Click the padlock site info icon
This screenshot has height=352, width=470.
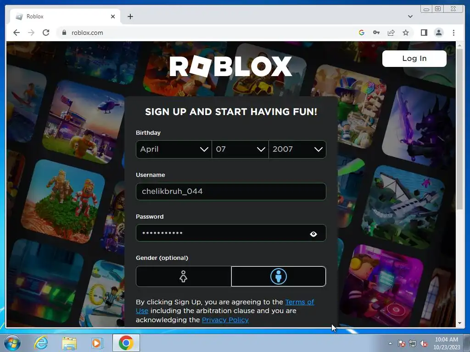pos(64,33)
